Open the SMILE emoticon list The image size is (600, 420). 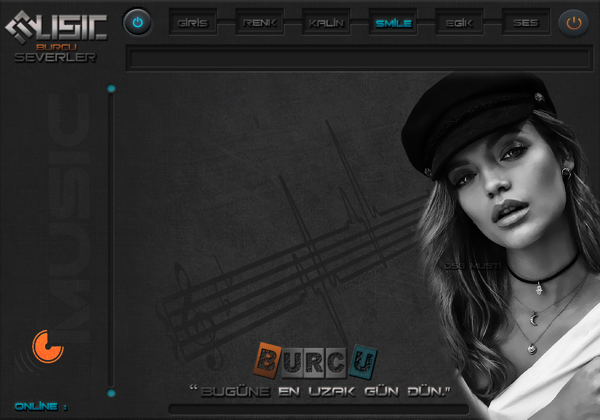tap(393, 23)
